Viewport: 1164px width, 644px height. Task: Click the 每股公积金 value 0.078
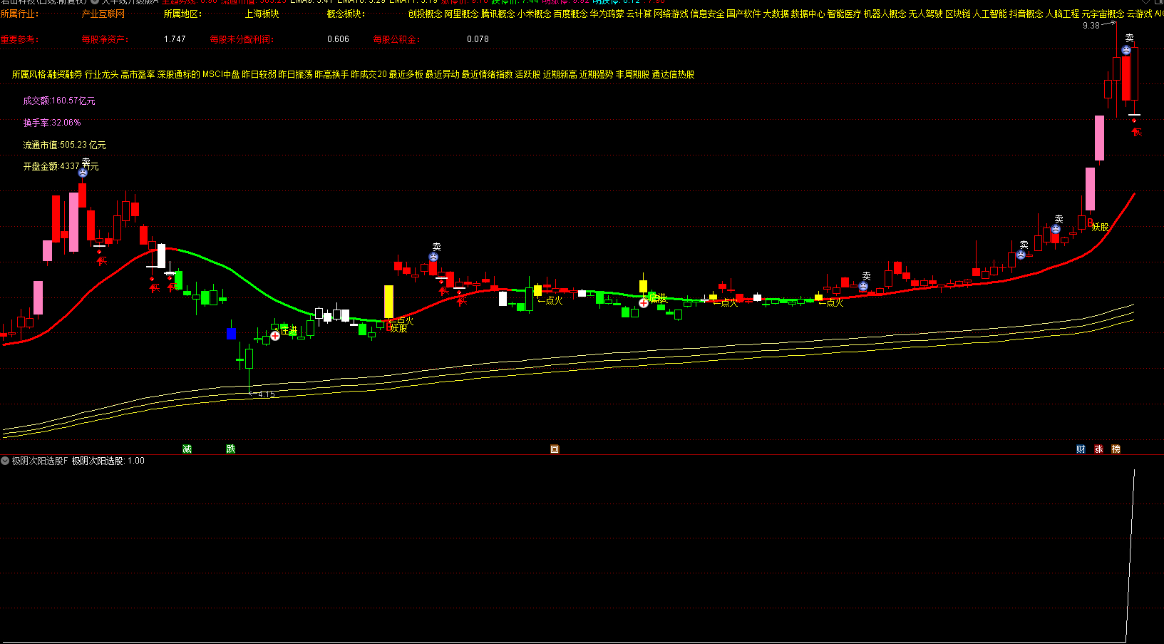point(478,39)
